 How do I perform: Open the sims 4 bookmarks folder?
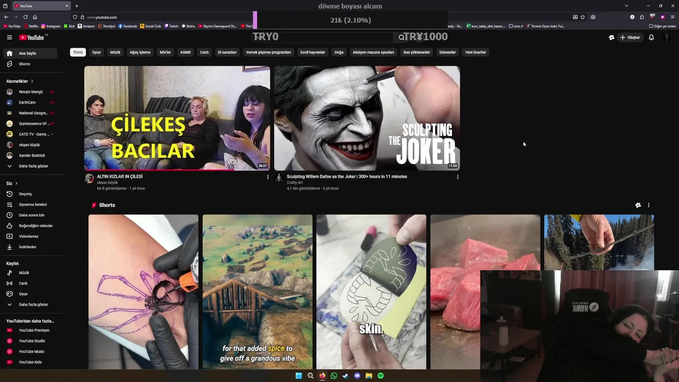[x=516, y=26]
